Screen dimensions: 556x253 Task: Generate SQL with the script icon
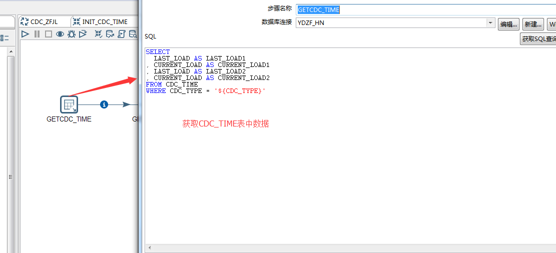[x=122, y=34]
